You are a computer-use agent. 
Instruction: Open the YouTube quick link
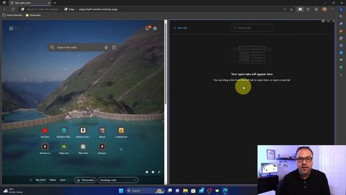[45, 132]
